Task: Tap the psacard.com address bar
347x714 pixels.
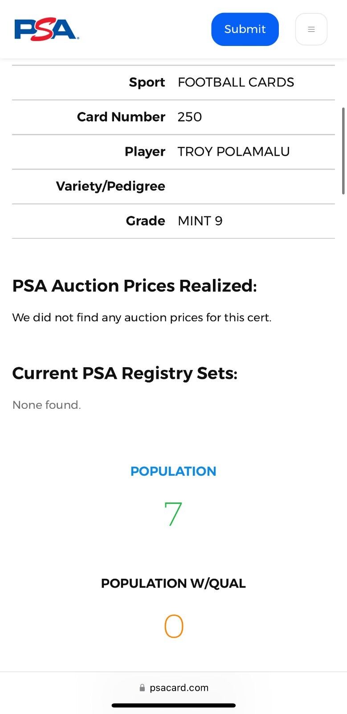Action: (174, 688)
